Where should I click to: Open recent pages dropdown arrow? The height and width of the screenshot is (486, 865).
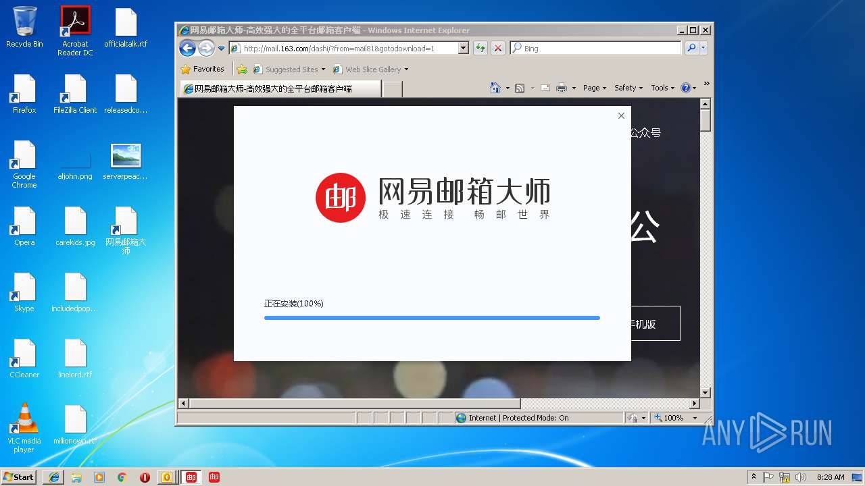tap(221, 49)
